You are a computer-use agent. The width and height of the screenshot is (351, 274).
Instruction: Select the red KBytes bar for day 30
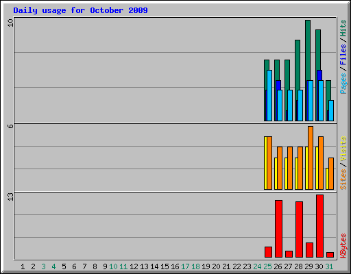pos(319,226)
